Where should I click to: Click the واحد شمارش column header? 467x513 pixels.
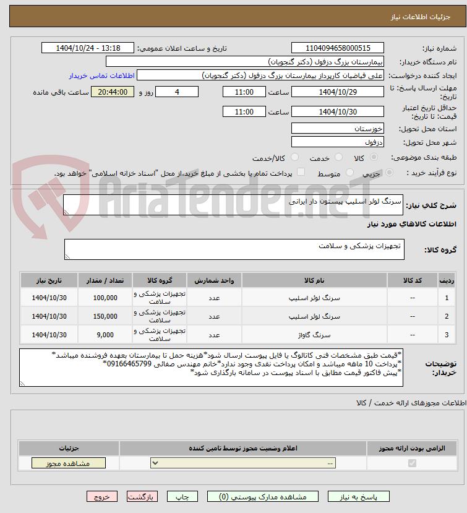click(214, 280)
